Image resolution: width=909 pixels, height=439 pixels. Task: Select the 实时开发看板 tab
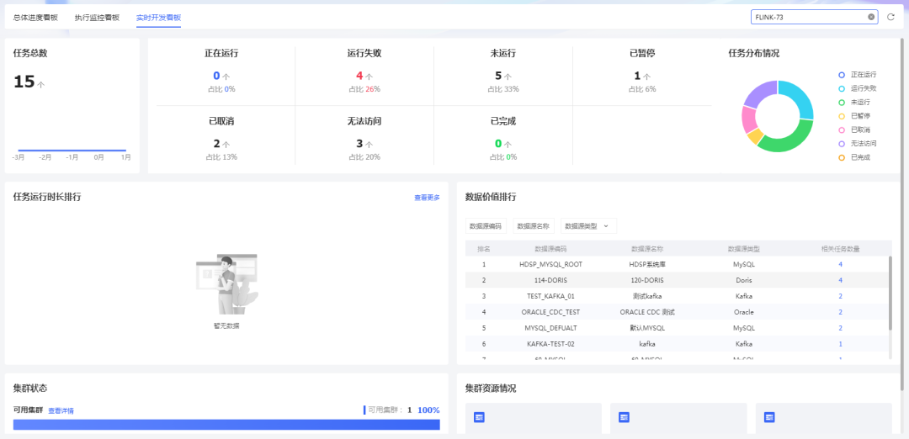(158, 17)
